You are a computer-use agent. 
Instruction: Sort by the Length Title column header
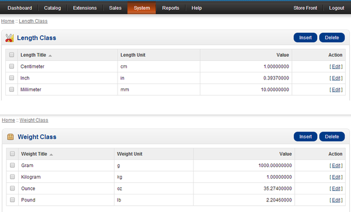click(33, 55)
